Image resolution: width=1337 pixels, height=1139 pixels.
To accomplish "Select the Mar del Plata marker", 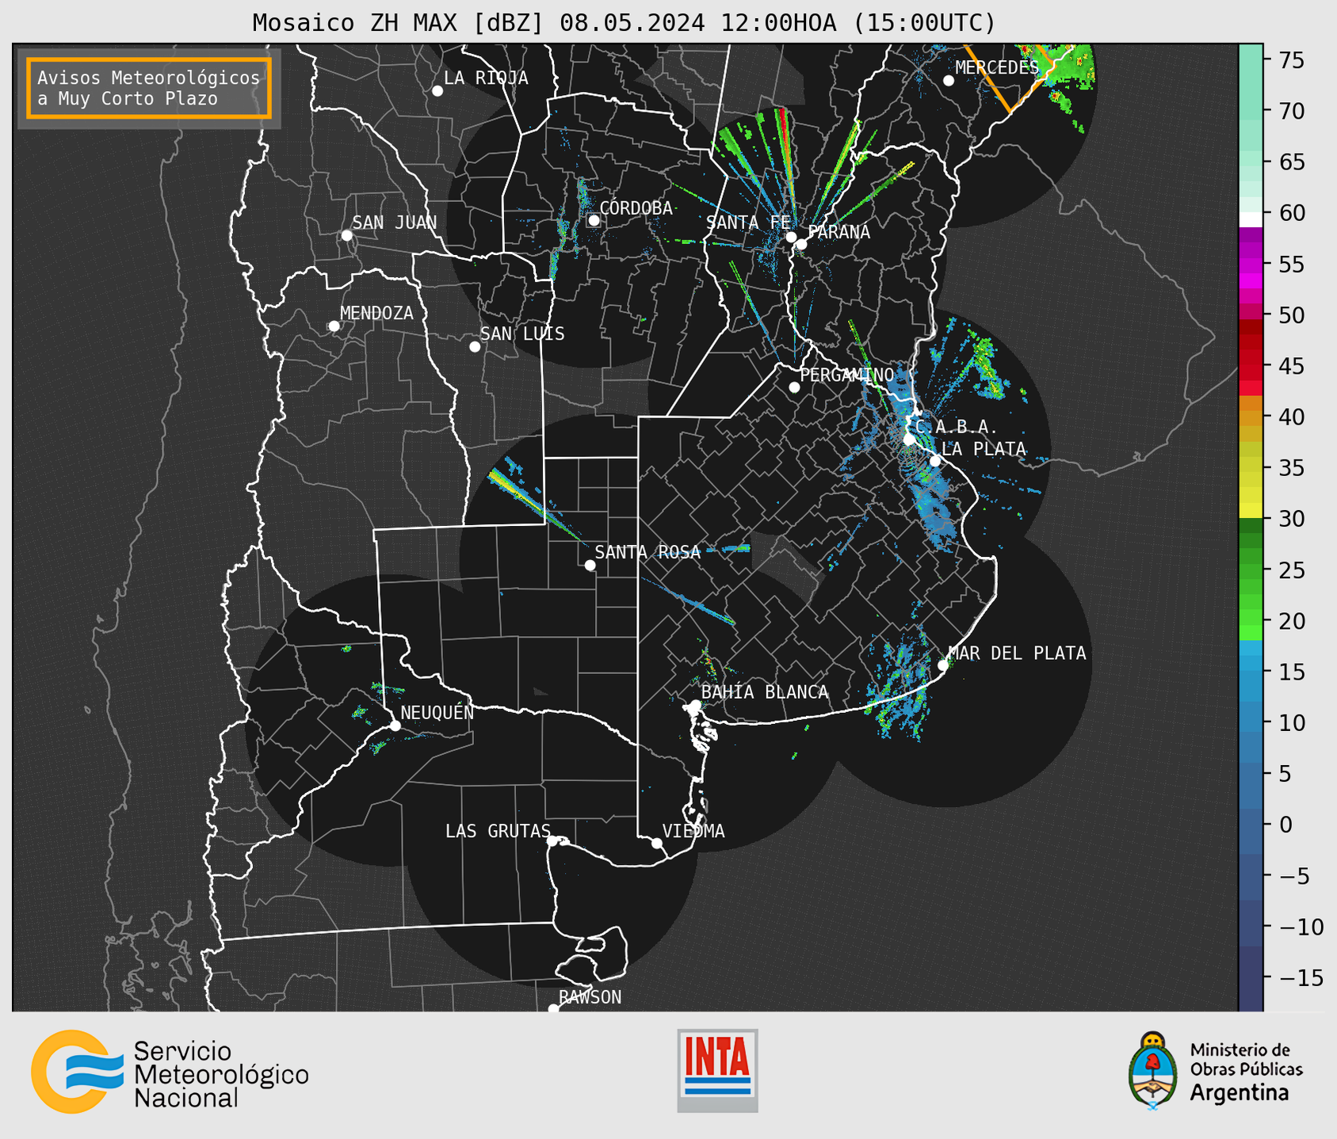I will coord(943,665).
